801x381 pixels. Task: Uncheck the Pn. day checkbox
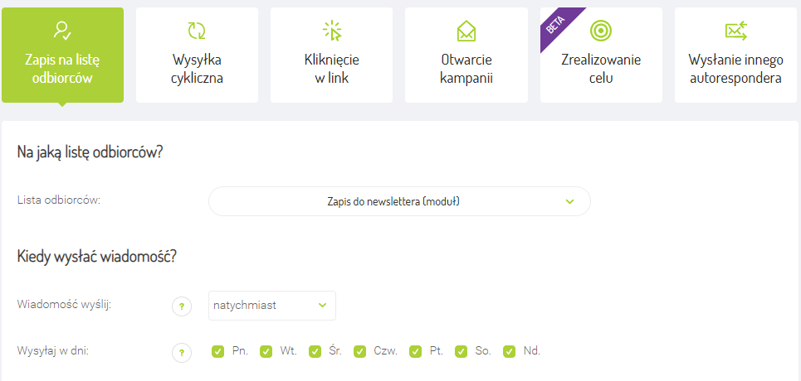[x=217, y=351]
